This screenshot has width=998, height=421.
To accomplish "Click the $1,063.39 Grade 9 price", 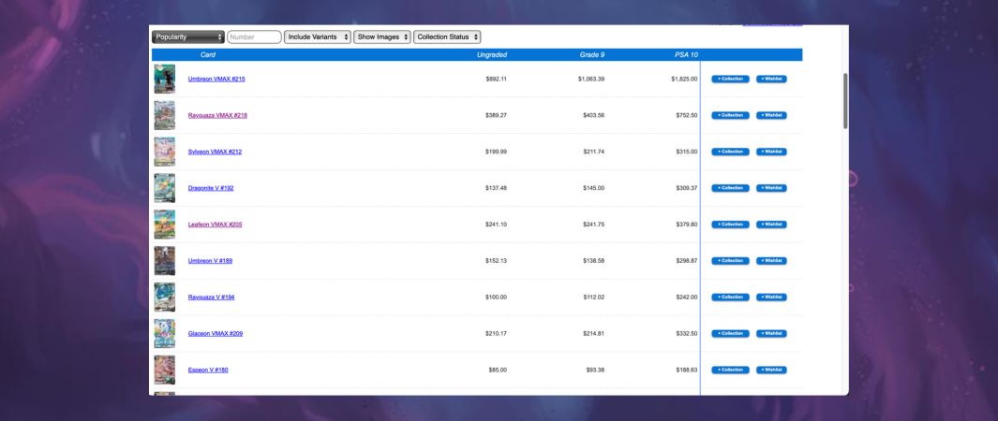I will point(591,80).
